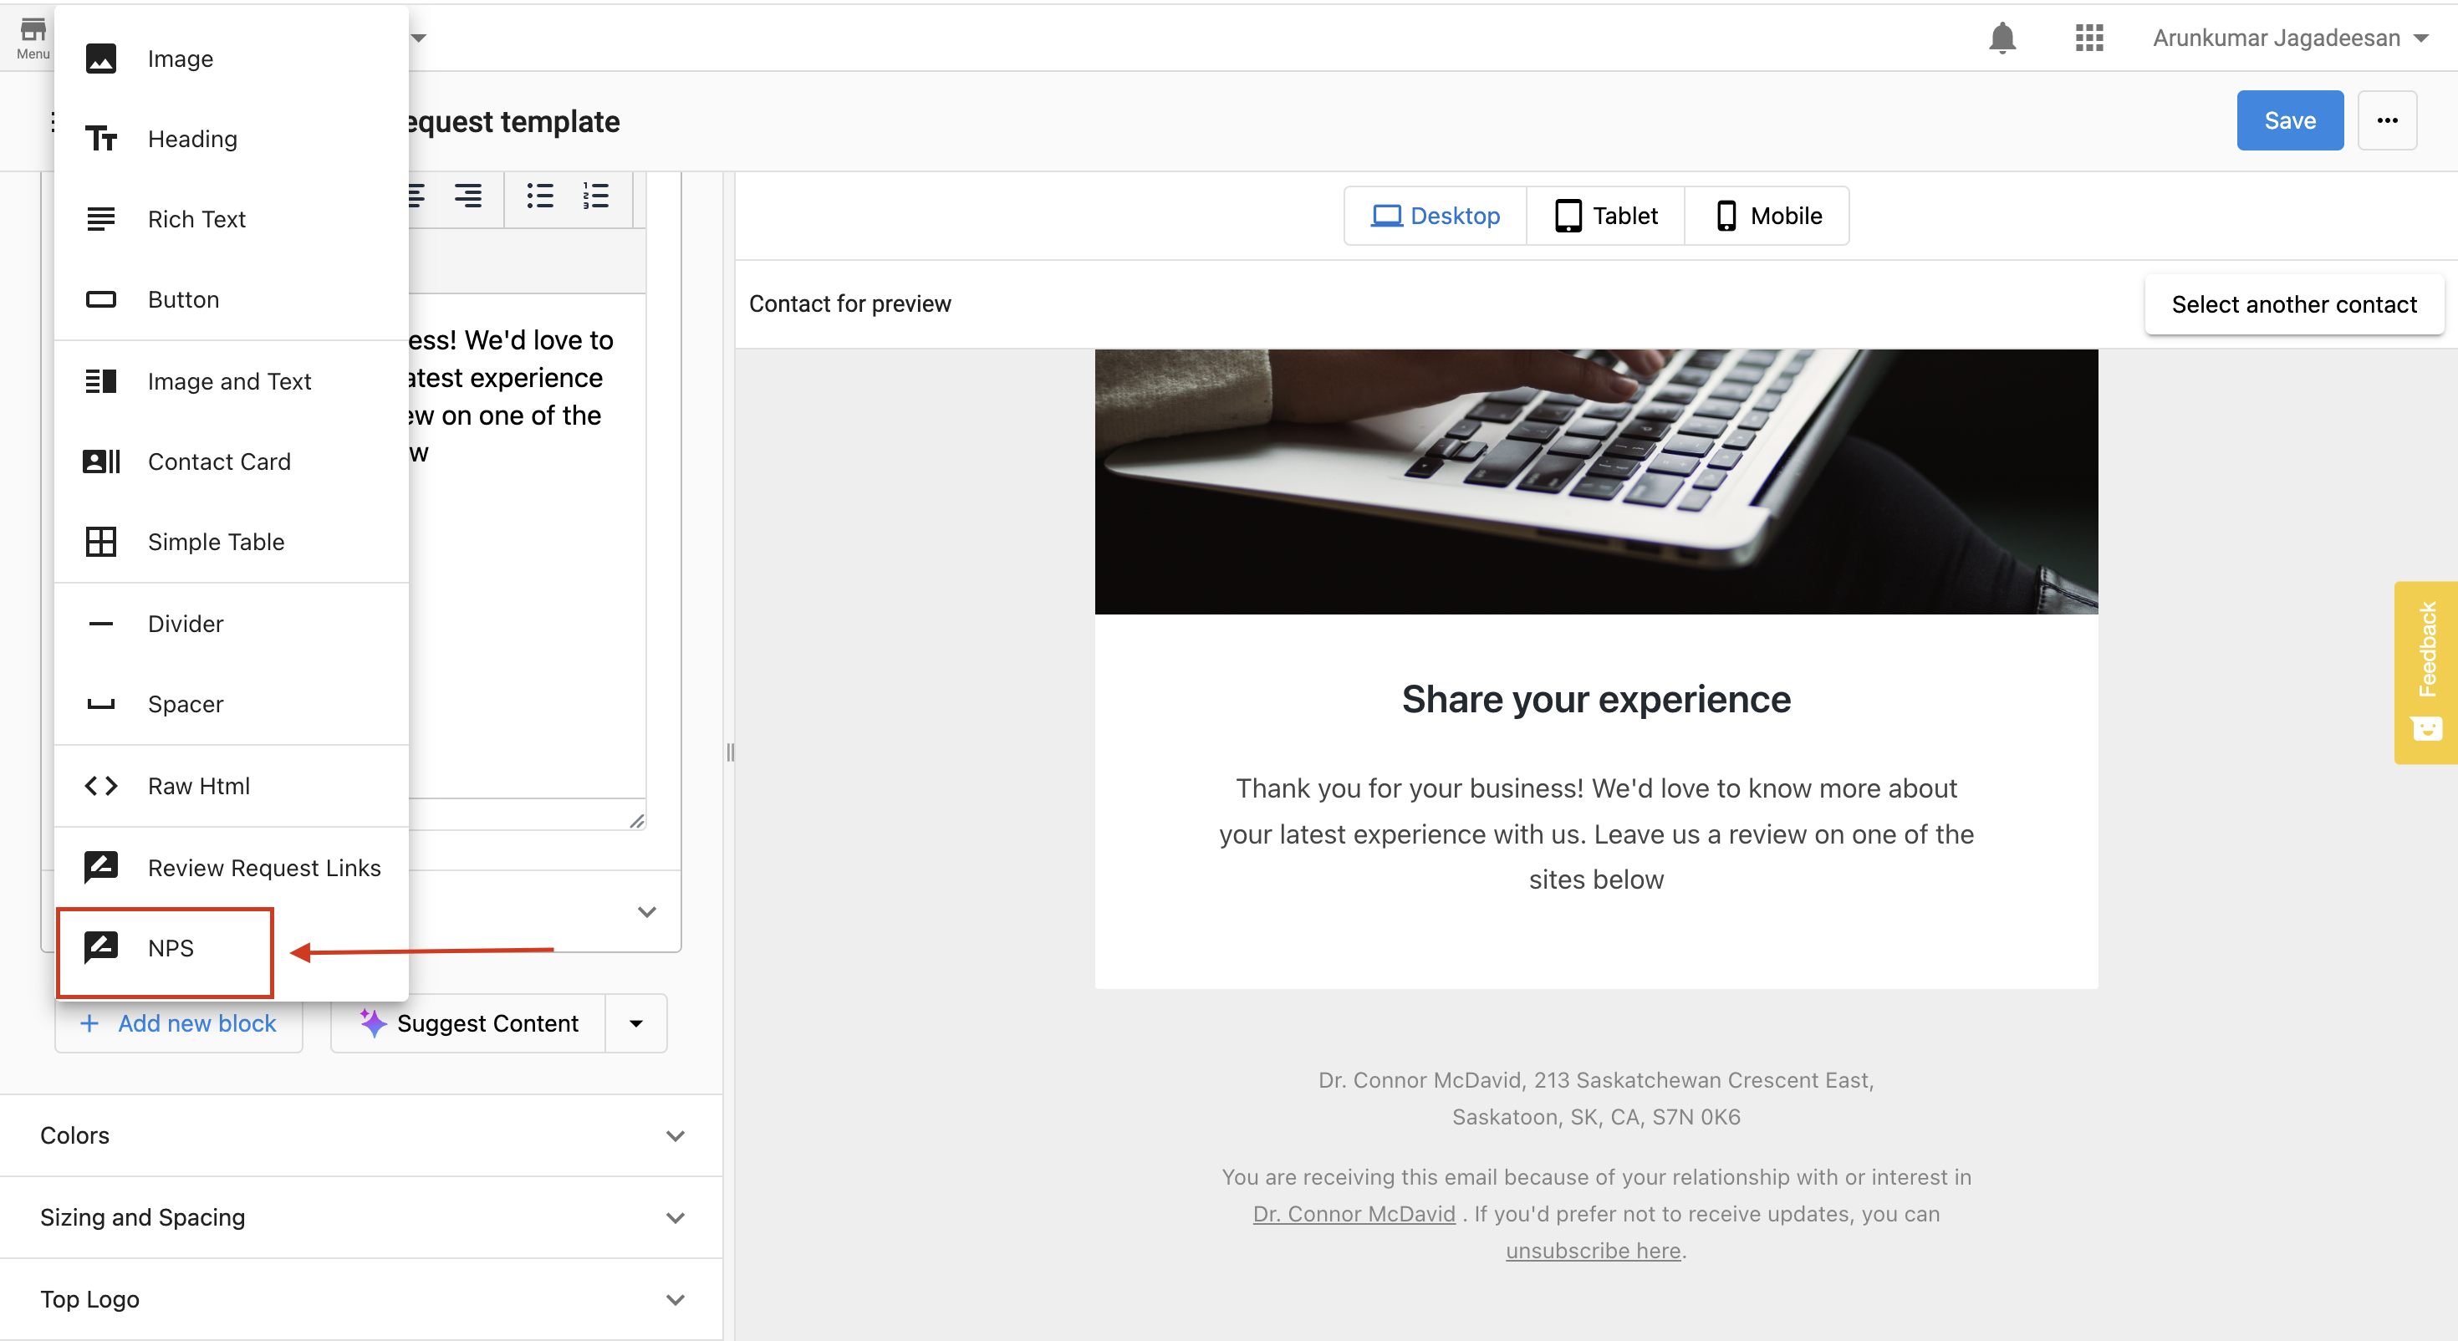
Task: Click the Raw Html code icon
Action: (101, 787)
